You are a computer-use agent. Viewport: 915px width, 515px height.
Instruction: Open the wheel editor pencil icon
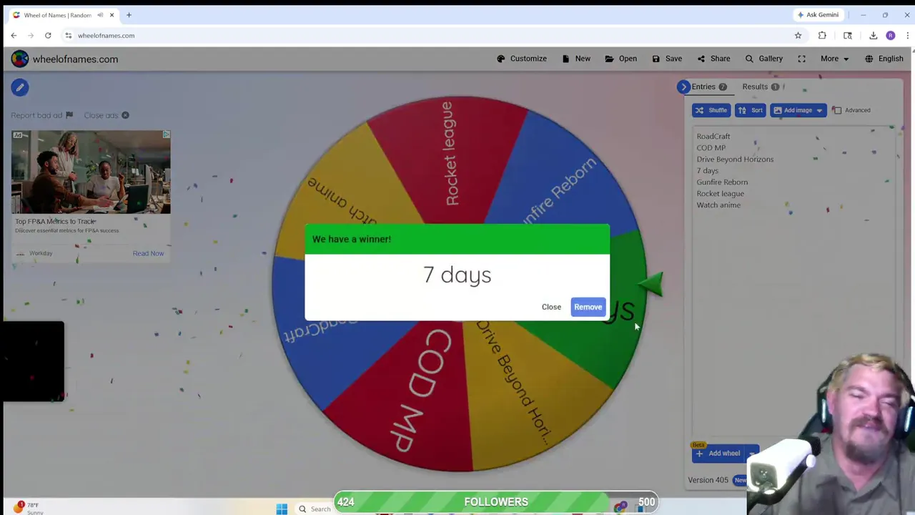pyautogui.click(x=20, y=87)
